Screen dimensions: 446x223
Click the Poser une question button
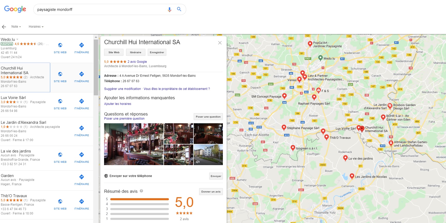[208, 117]
